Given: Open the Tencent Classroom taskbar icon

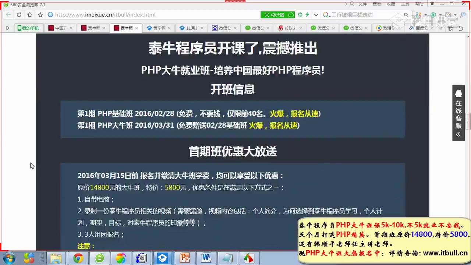Looking at the screenshot, I should (x=163, y=258).
